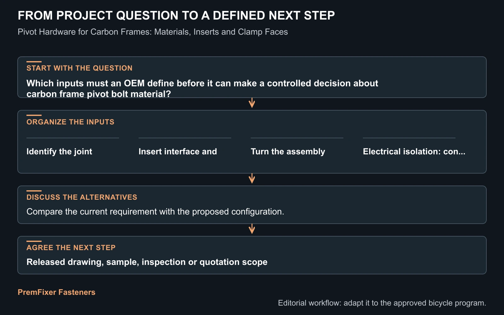Click the orange accent bar above Start With The Question
The width and height of the screenshot is (504, 315).
[x=34, y=62]
